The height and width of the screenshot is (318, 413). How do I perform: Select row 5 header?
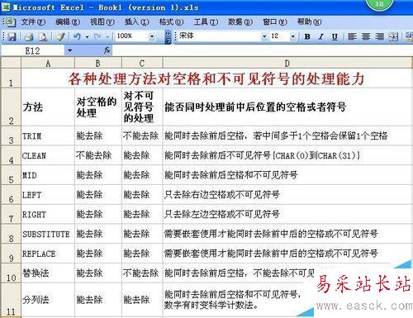[x=11, y=175]
